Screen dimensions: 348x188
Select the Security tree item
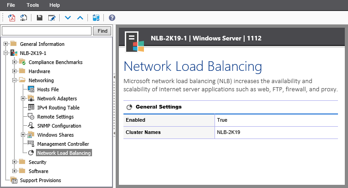coord(37,162)
